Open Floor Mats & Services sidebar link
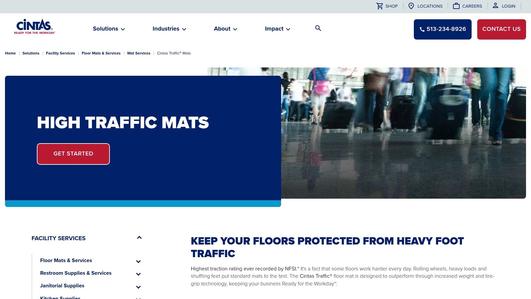This screenshot has height=299, width=531. 66,260
